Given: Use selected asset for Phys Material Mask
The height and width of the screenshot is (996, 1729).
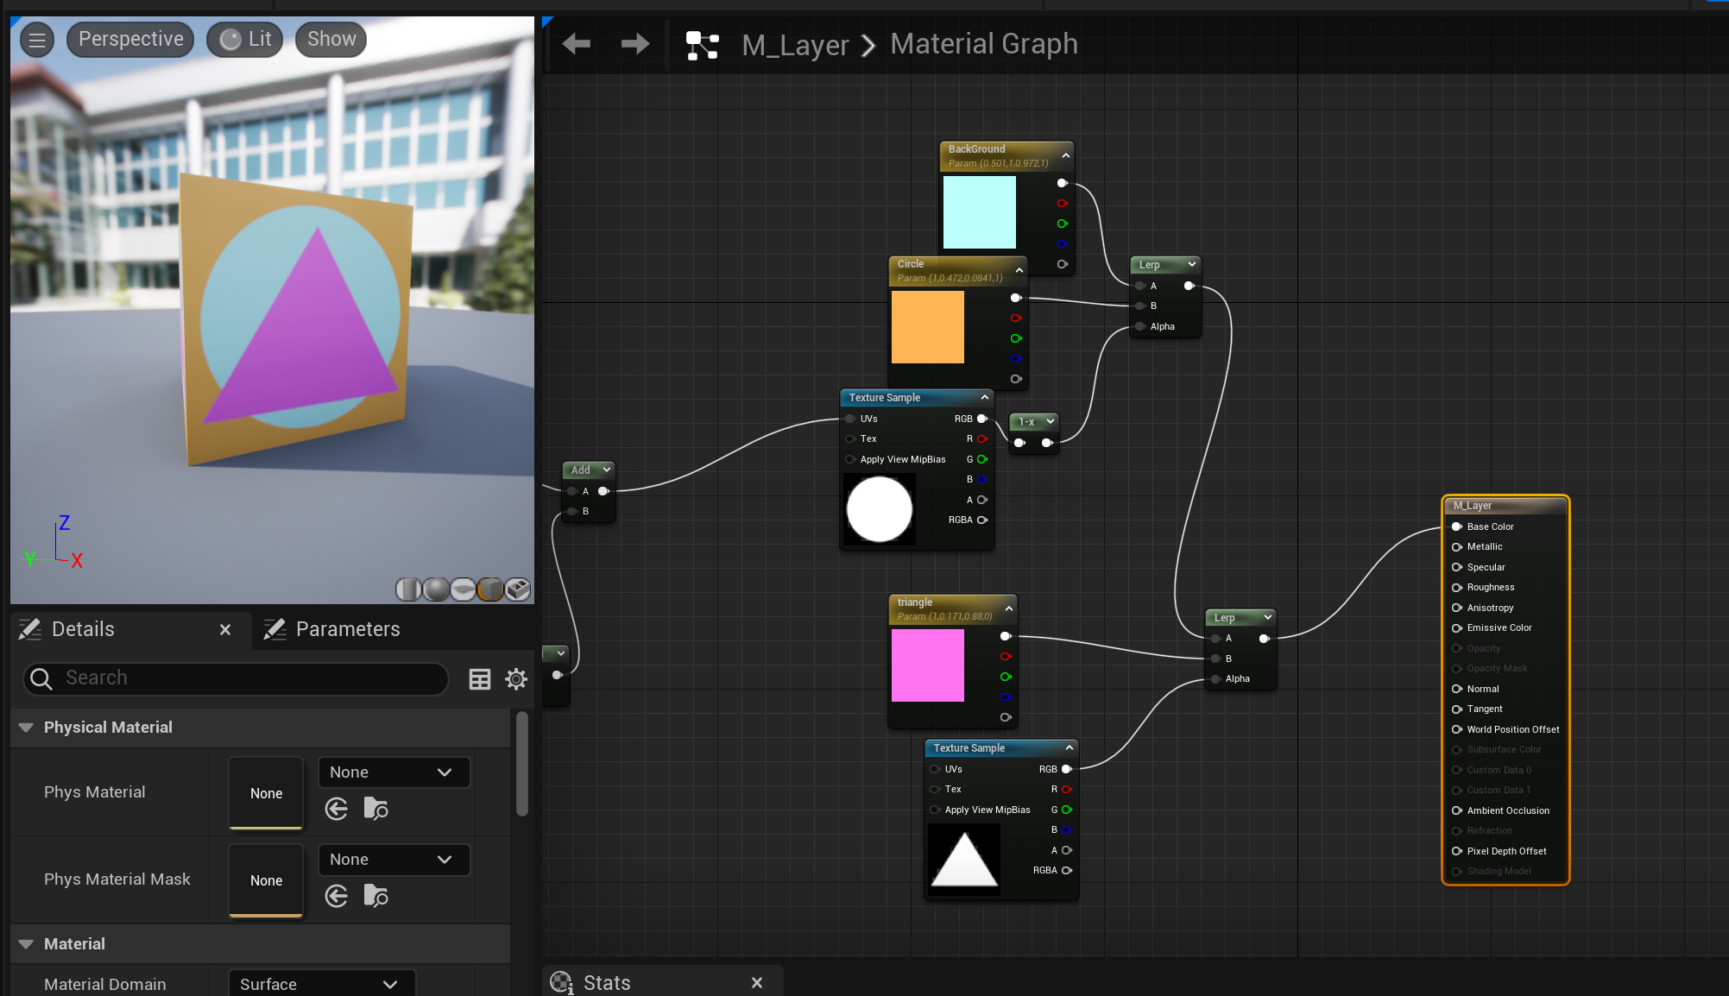Looking at the screenshot, I should (337, 896).
